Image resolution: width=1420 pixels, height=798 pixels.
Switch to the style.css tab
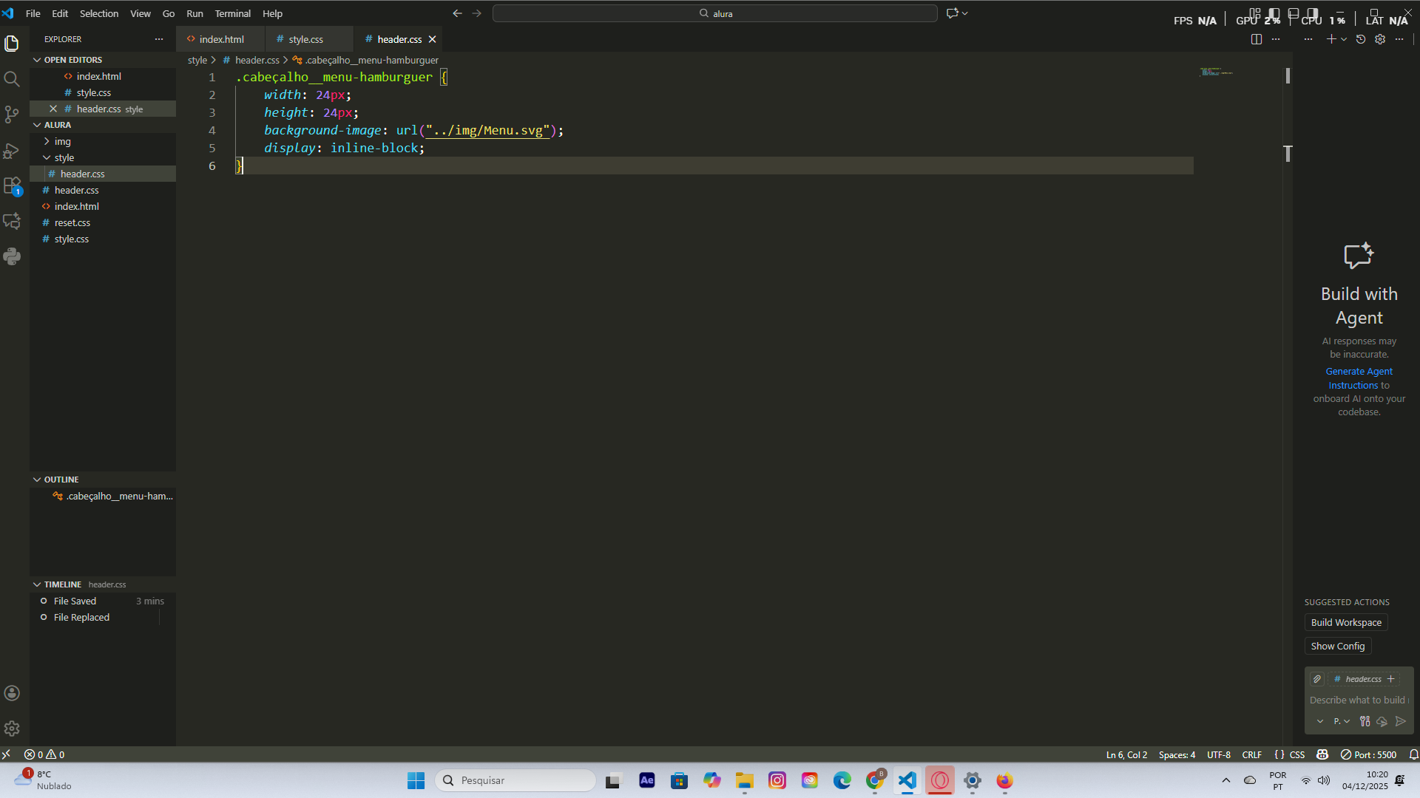[x=305, y=39]
